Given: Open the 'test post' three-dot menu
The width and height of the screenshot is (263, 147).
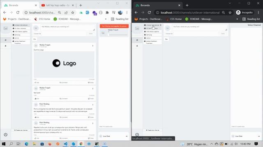Looking at the screenshot, I should (93, 89).
